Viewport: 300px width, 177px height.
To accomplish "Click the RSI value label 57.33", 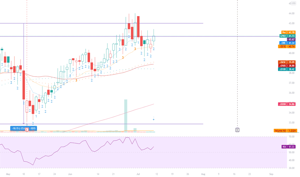I will [288, 147].
